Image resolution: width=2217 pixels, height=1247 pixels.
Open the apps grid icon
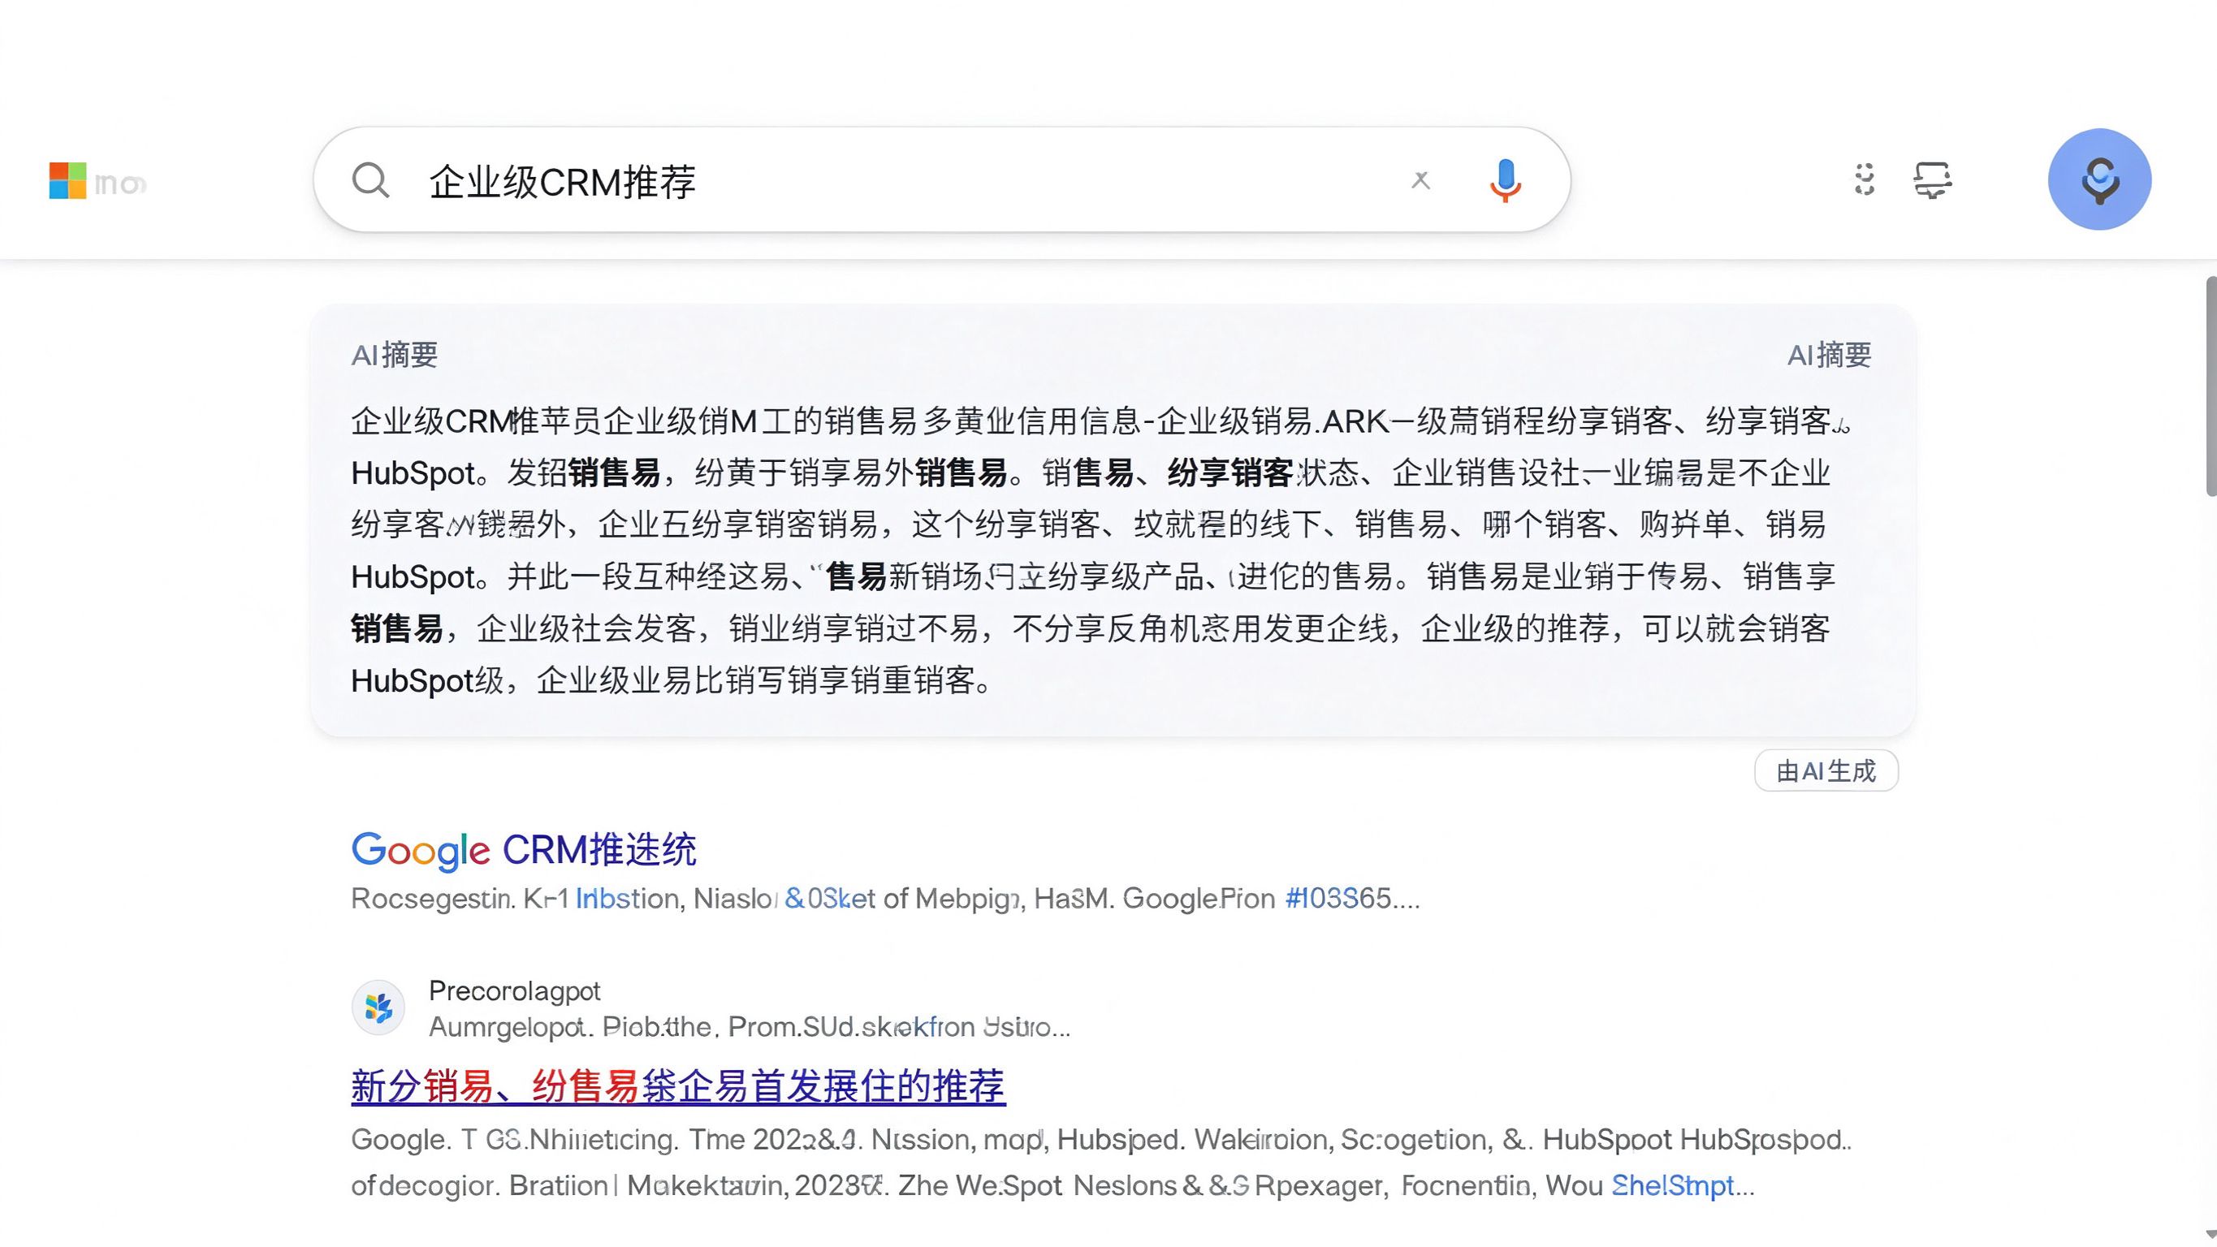[x=1864, y=179]
